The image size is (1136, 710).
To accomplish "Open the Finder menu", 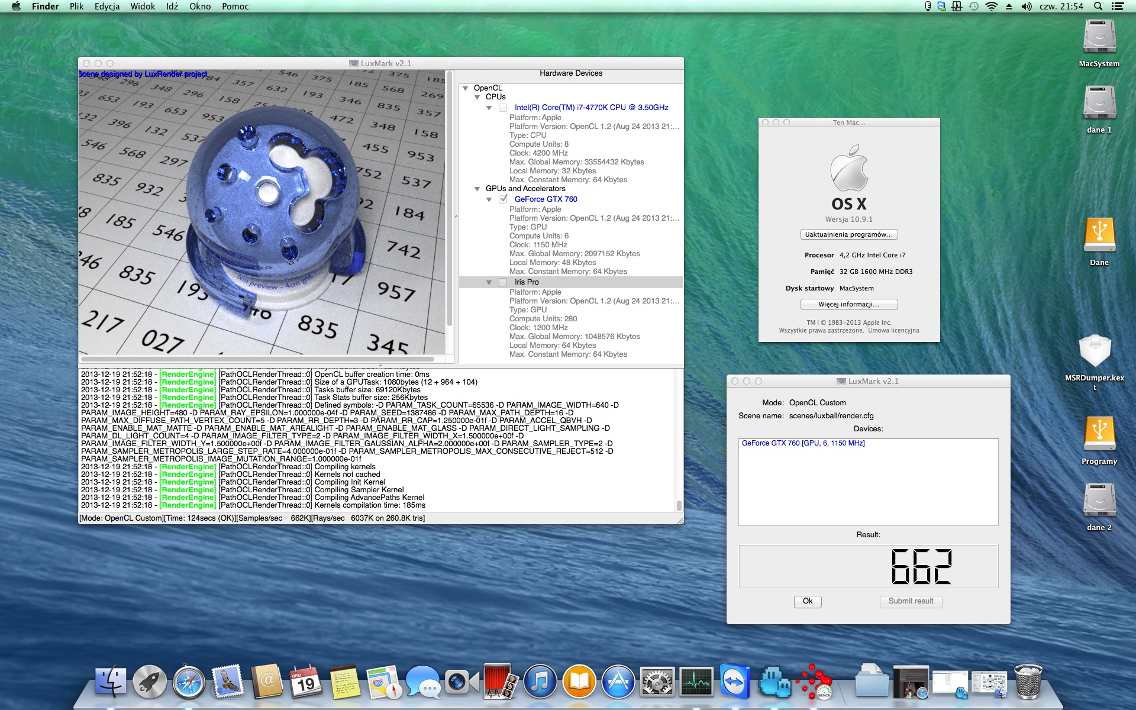I will coord(46,7).
